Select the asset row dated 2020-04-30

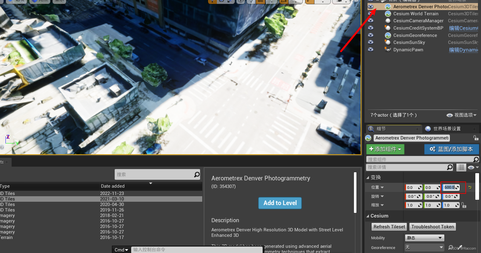coord(101,204)
